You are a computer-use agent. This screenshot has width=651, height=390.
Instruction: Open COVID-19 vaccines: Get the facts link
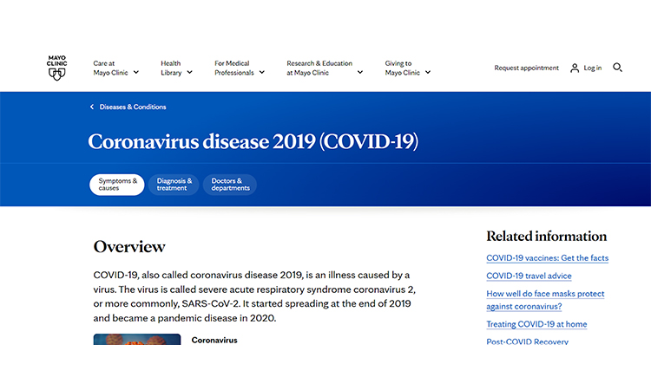click(x=547, y=257)
